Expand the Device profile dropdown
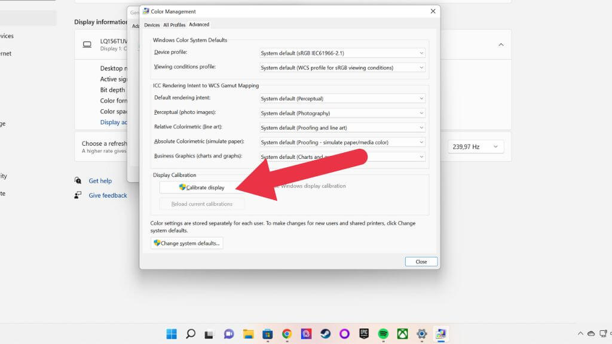The height and width of the screenshot is (344, 612). (x=342, y=53)
